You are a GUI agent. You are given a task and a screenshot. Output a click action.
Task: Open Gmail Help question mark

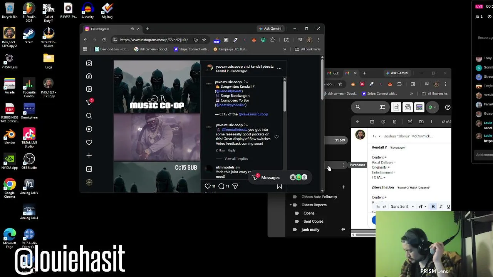(x=448, y=107)
